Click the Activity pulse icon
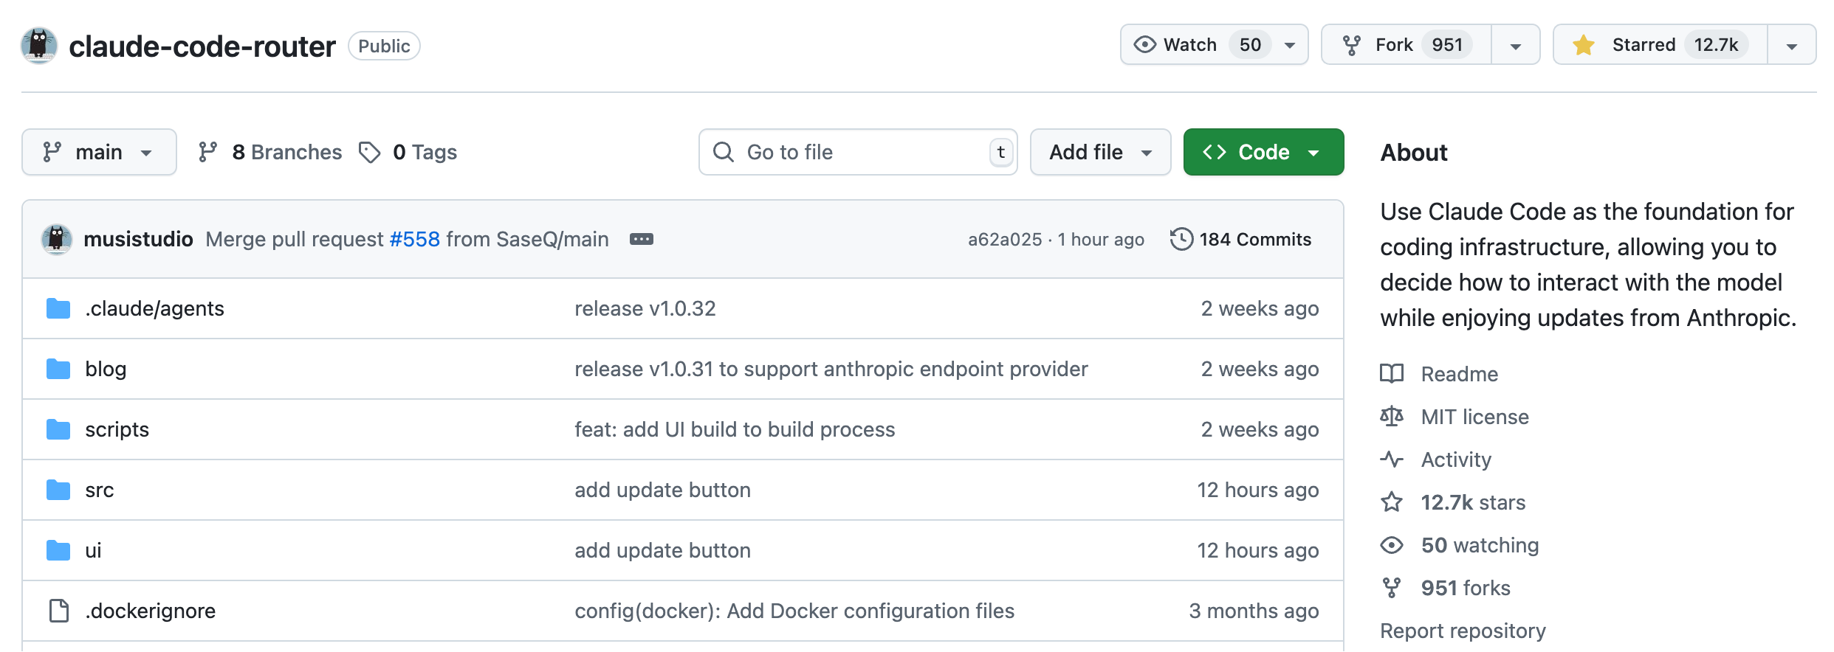 [1392, 459]
